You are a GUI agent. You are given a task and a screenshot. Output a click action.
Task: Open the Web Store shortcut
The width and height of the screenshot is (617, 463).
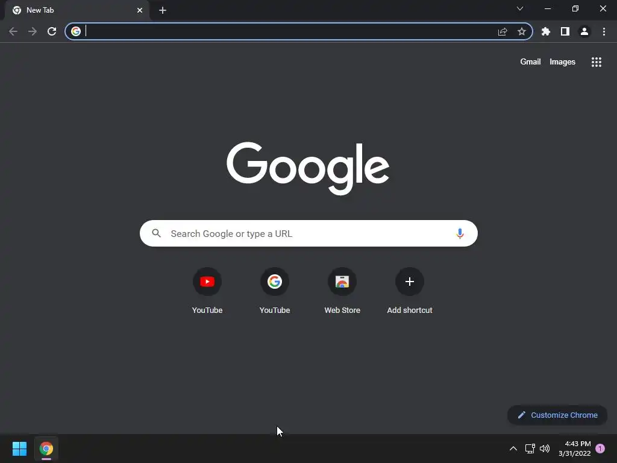[x=342, y=282]
